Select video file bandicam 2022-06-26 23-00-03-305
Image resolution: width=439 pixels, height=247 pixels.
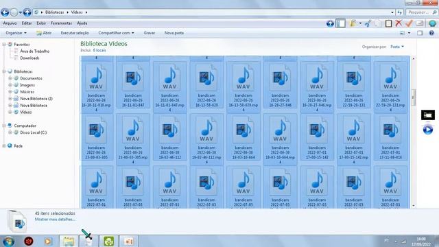96,137
